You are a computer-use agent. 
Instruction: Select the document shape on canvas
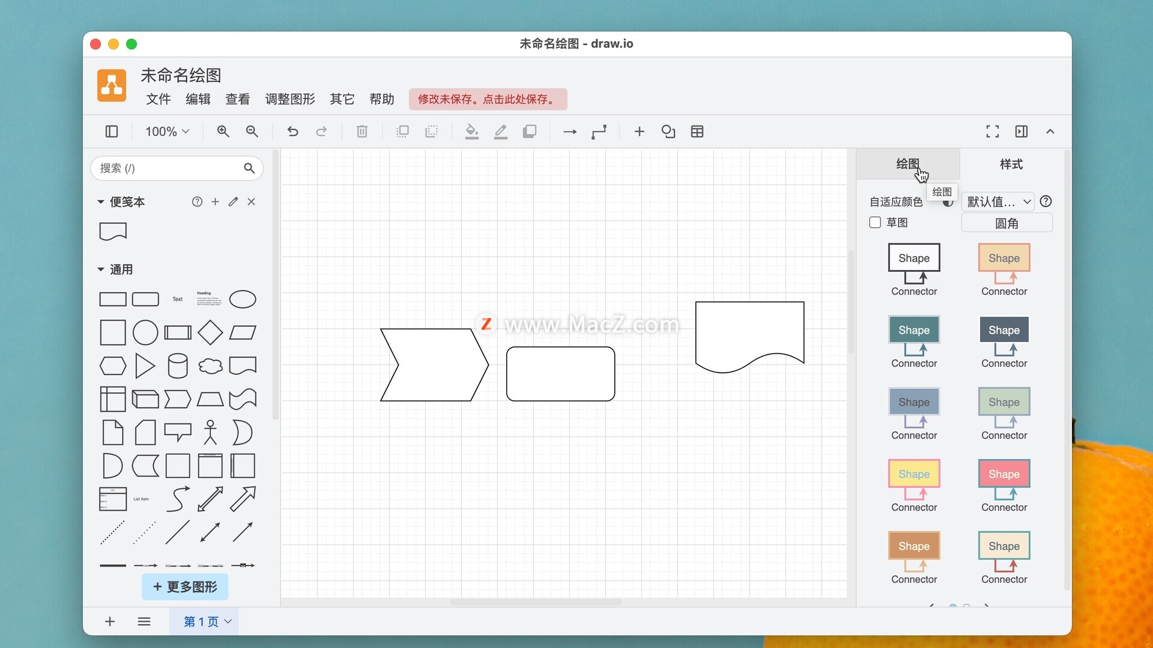click(x=750, y=337)
